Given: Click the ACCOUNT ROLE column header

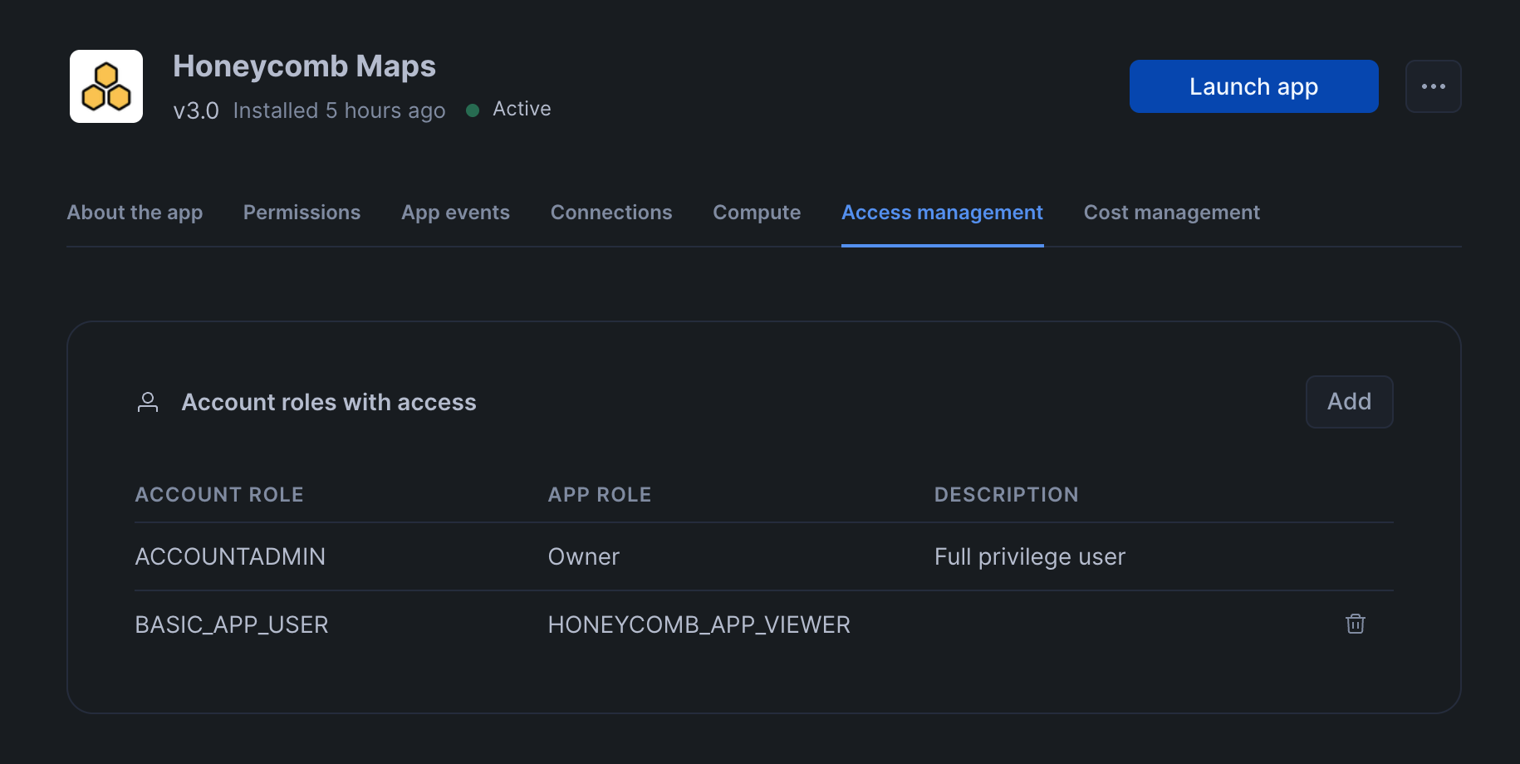Looking at the screenshot, I should point(218,494).
